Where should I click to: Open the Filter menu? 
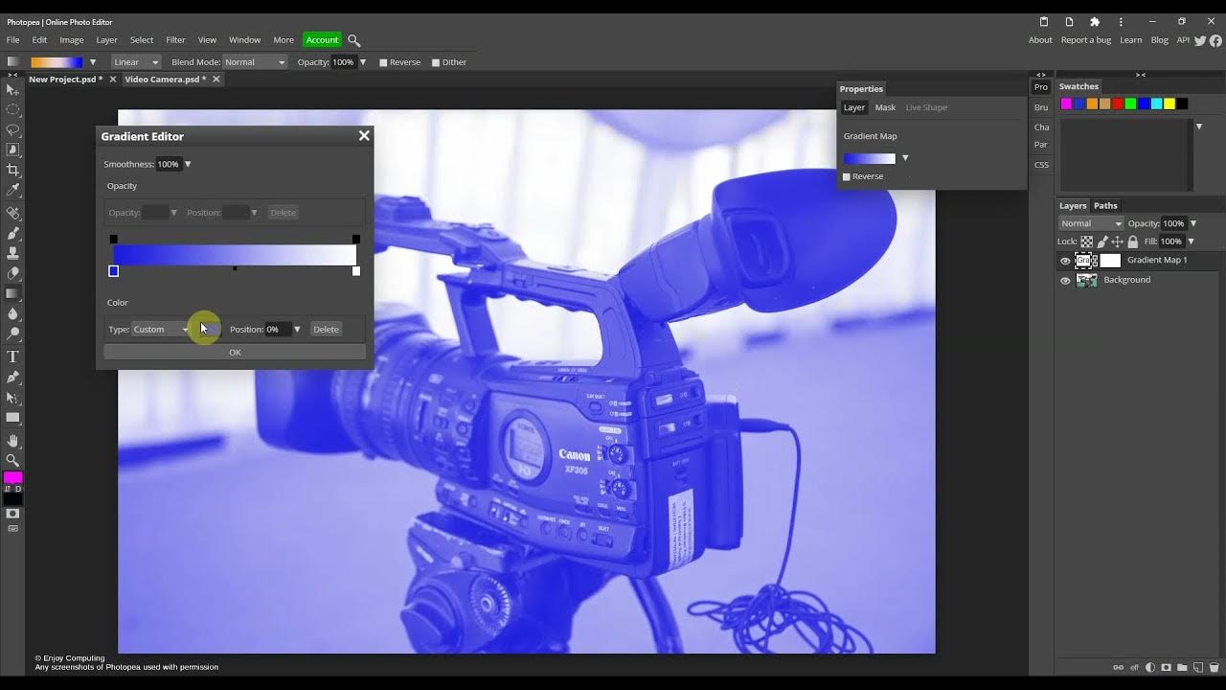tap(175, 40)
